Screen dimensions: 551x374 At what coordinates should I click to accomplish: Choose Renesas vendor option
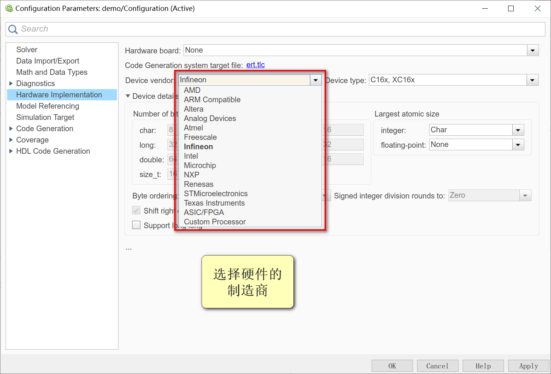[x=199, y=184]
